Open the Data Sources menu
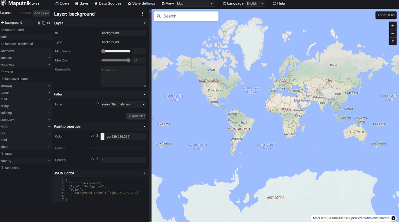Image resolution: width=399 pixels, height=222 pixels. coord(108,4)
